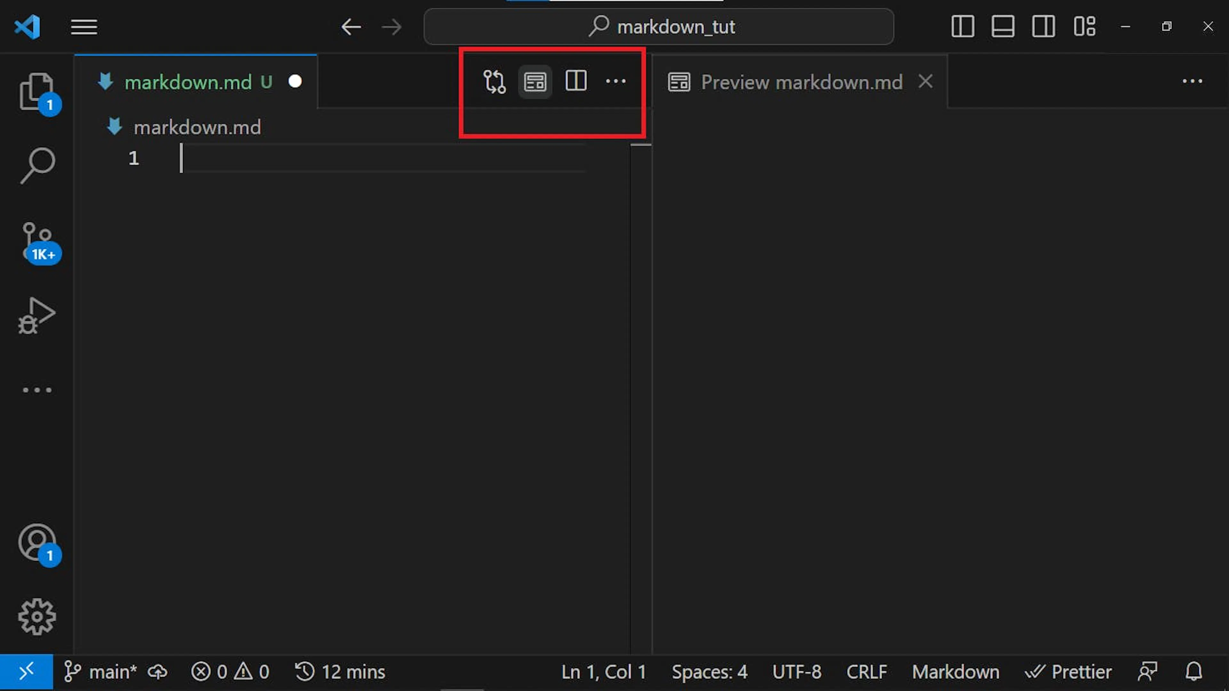Screen dimensions: 1229x691
Task: Open the Explorer view in activity bar
Action: pyautogui.click(x=36, y=92)
